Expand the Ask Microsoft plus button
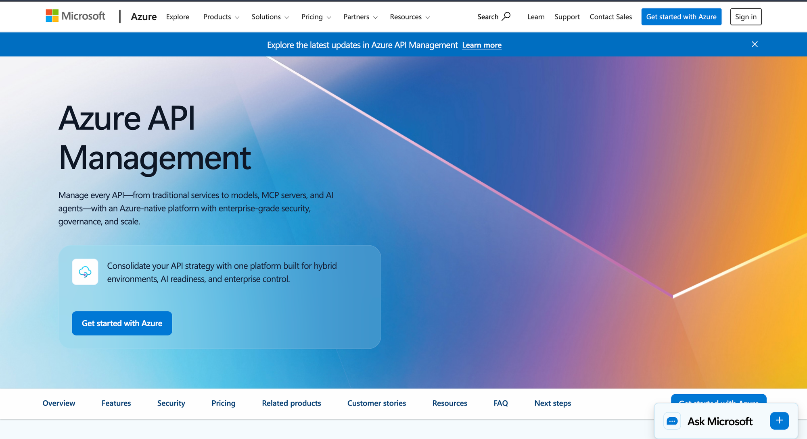The height and width of the screenshot is (439, 807). (x=780, y=421)
